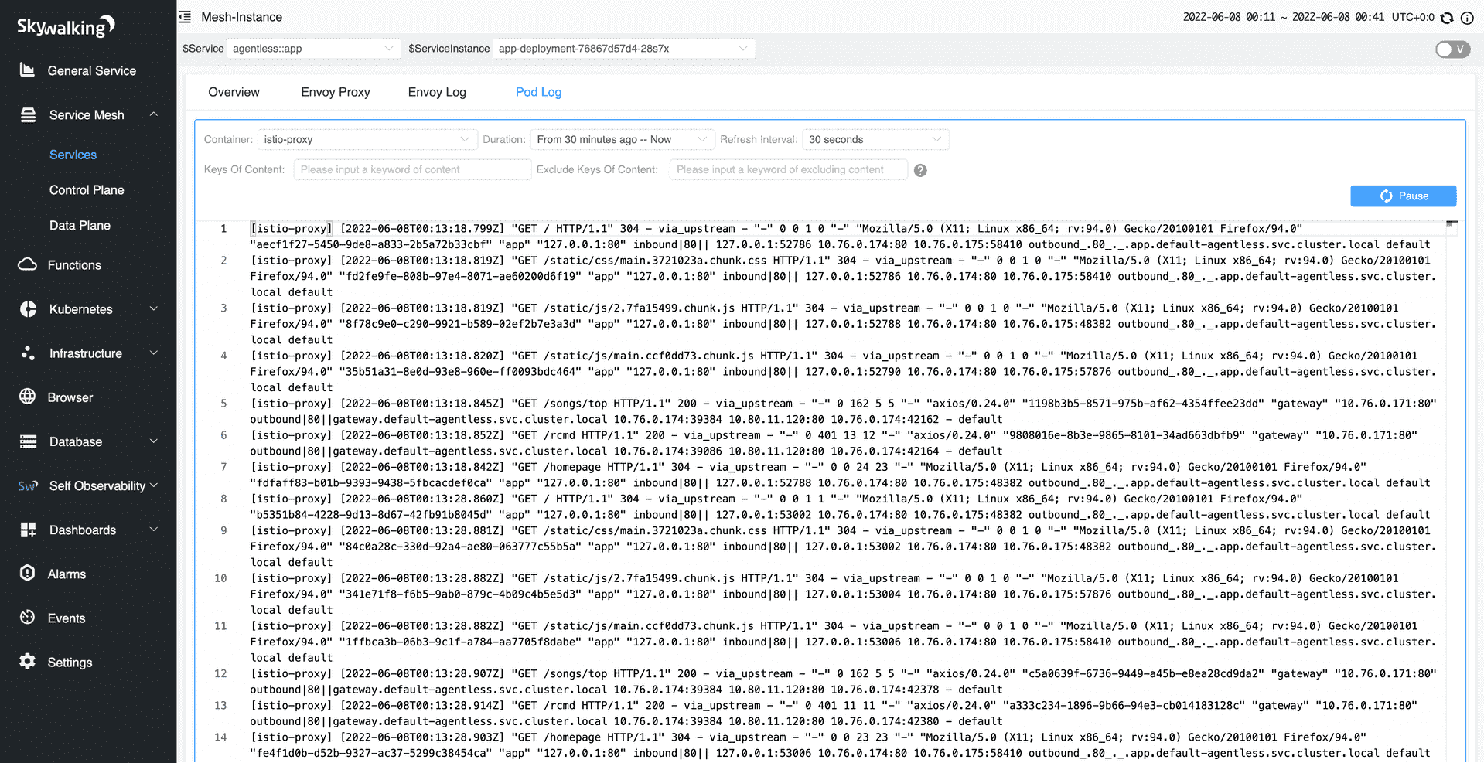Go to Control Plane in sidebar

tap(87, 190)
